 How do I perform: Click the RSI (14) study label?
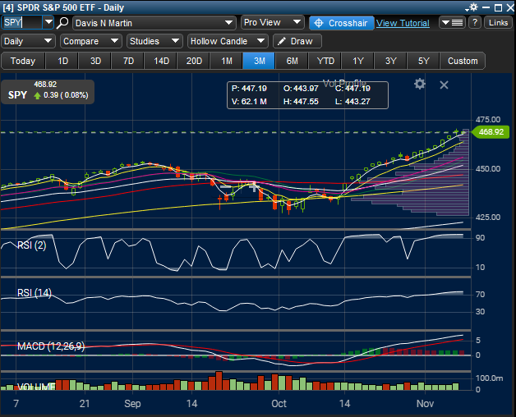coord(35,292)
